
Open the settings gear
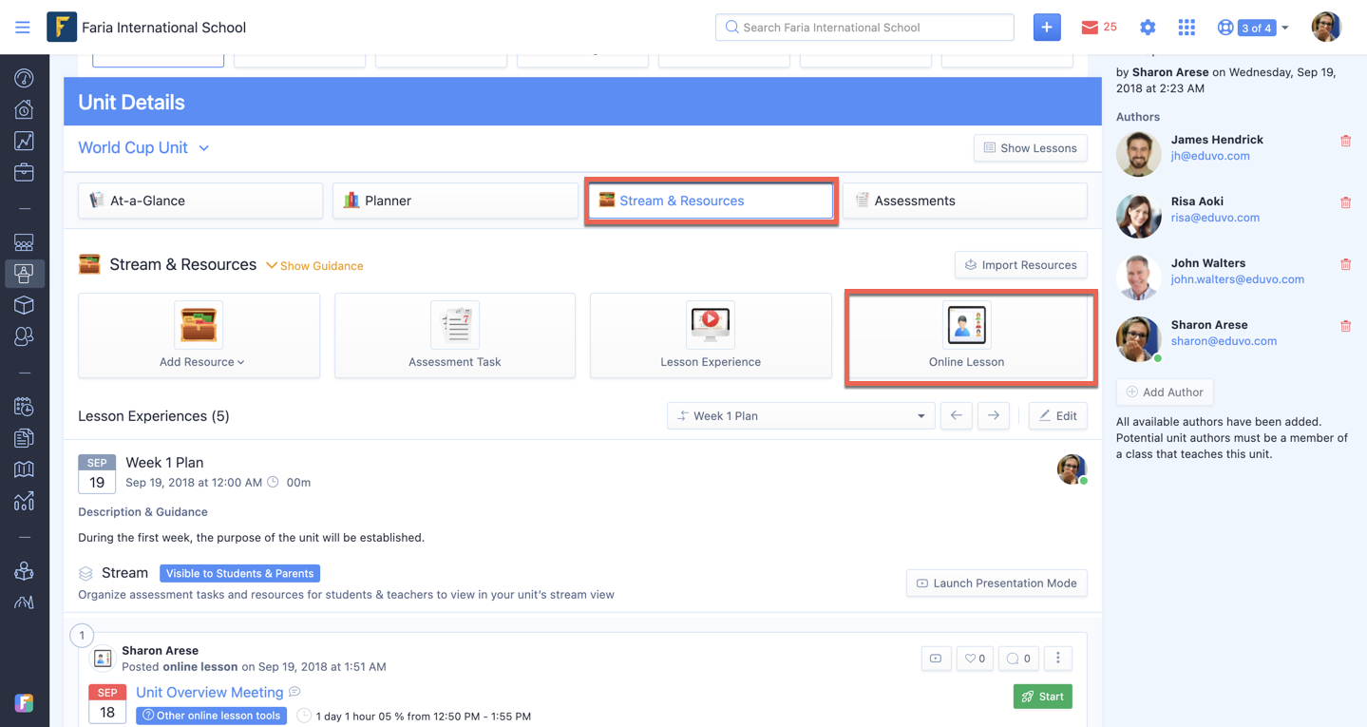coord(1148,28)
